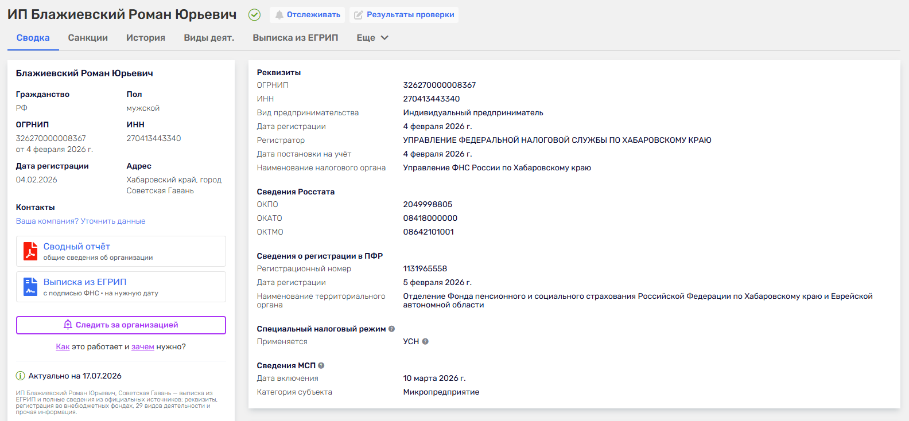This screenshot has width=909, height=421.
Task: Open the Выписка из ЕГРИП tab
Action: [296, 38]
